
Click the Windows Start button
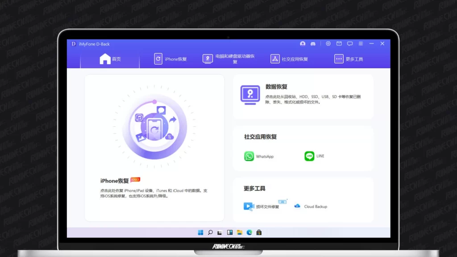point(200,232)
